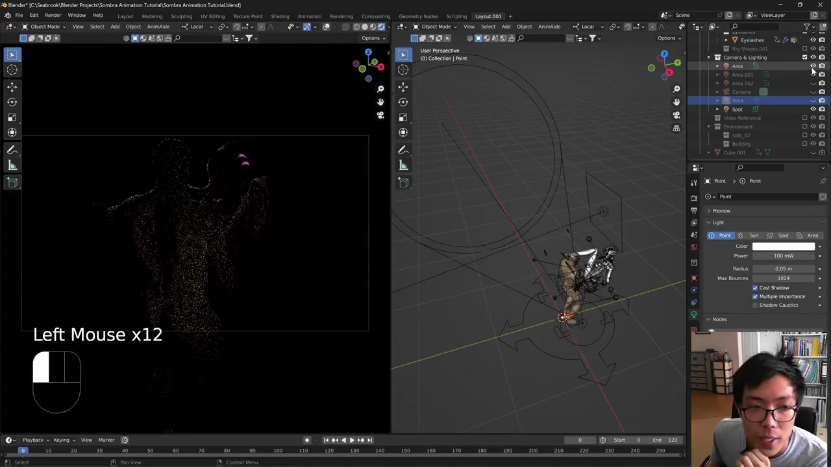The height and width of the screenshot is (467, 831).
Task: Toggle camera view icon in left viewport
Action: click(x=380, y=115)
